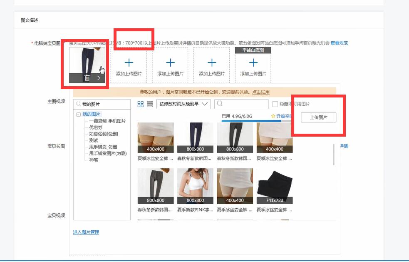
Task: Click the trash icon on uploaded main image
Action: 87,78
